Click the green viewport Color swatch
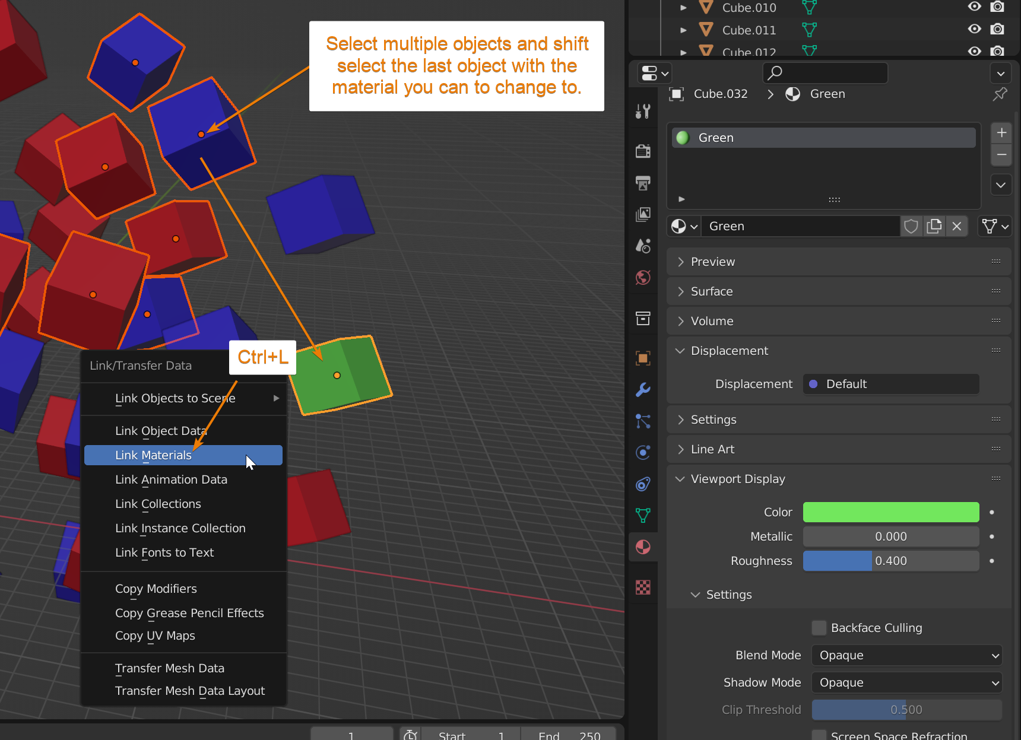Viewport: 1021px width, 740px height. pos(890,512)
